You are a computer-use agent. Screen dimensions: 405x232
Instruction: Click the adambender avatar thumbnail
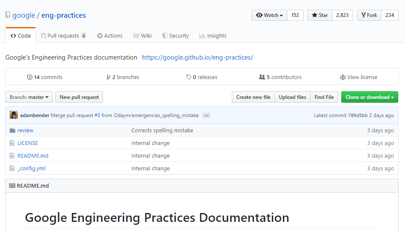[x=14, y=115]
